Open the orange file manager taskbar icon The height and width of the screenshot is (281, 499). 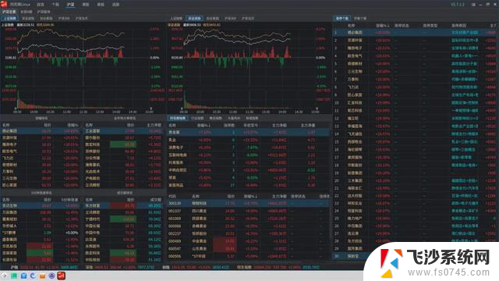[42, 276]
